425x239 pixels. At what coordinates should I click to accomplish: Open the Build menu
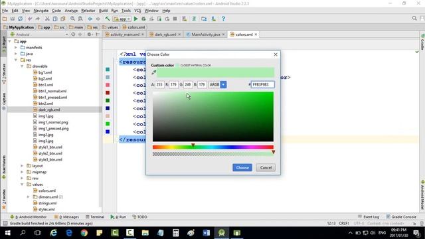pyautogui.click(x=104, y=11)
